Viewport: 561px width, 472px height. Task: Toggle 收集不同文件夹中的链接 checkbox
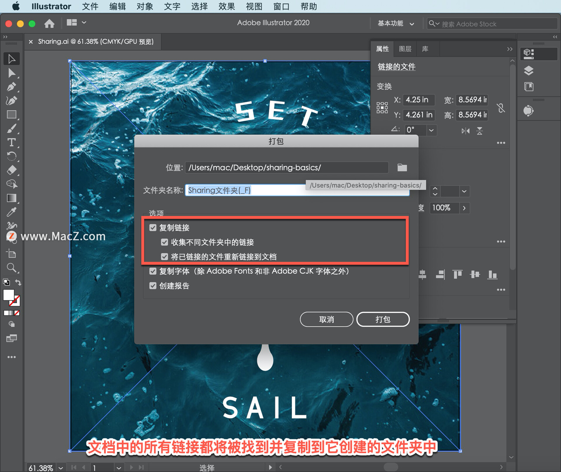(165, 242)
